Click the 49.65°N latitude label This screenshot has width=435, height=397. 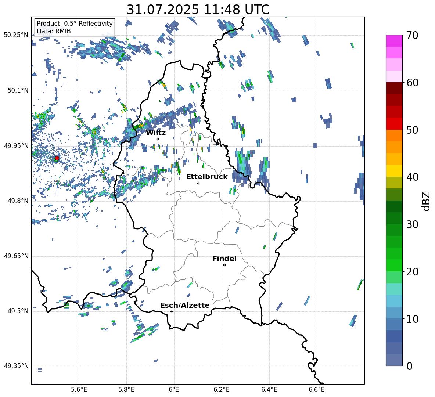click(x=16, y=256)
